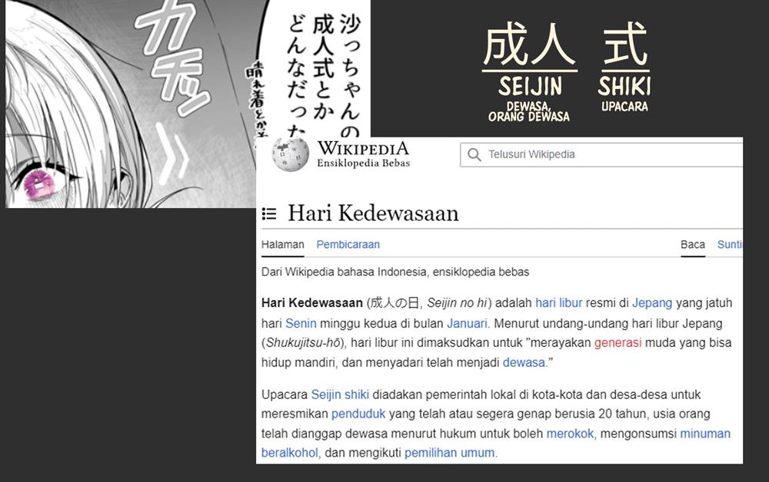
Task: Follow the 'Seijin shiki' link
Action: click(x=340, y=395)
